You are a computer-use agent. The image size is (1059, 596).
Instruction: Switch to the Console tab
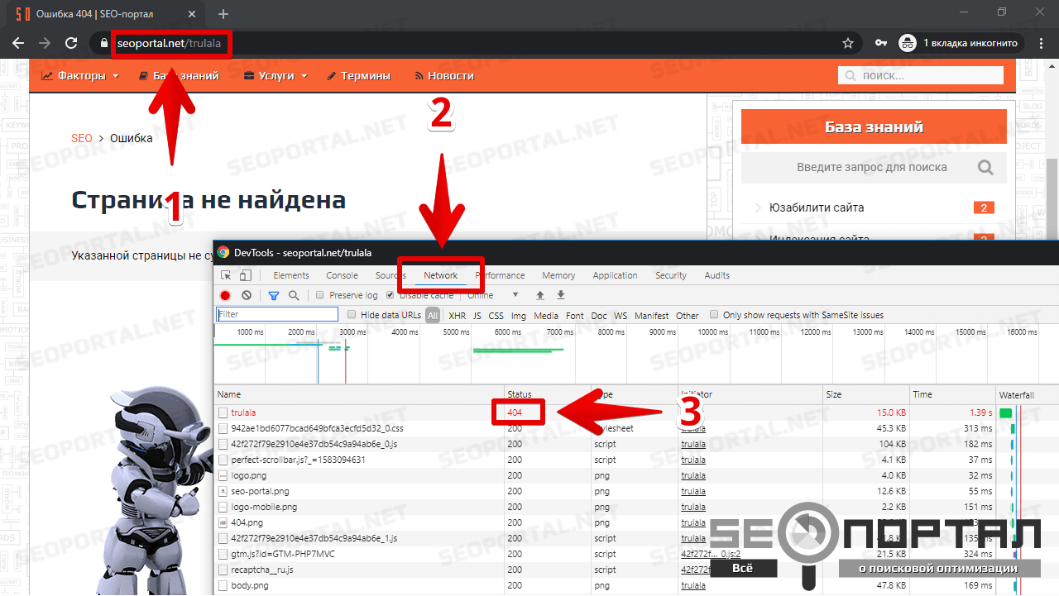pyautogui.click(x=342, y=275)
